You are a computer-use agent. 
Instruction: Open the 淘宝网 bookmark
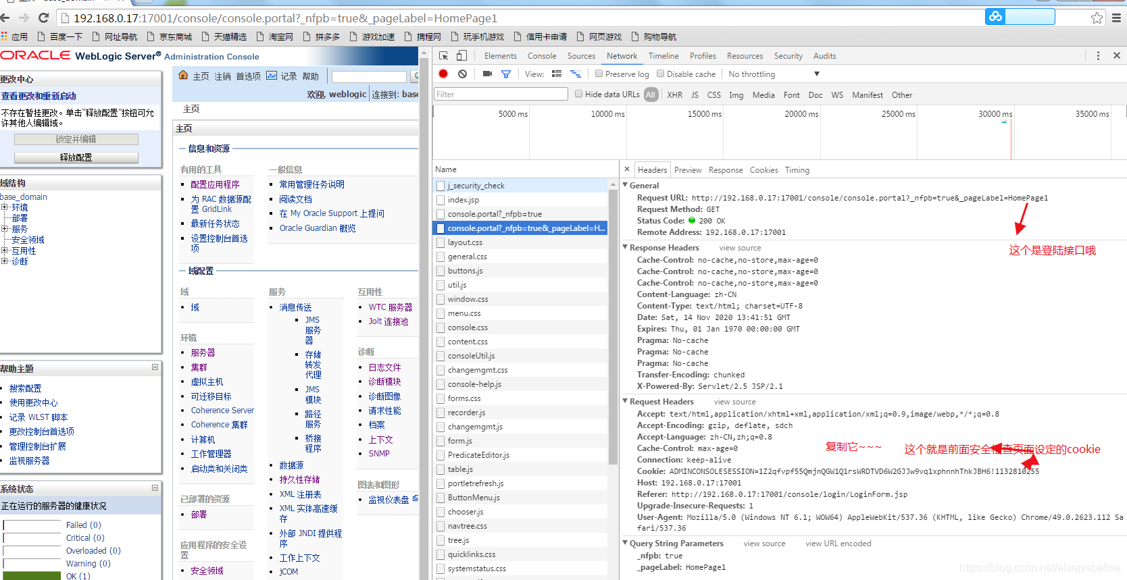[274, 36]
